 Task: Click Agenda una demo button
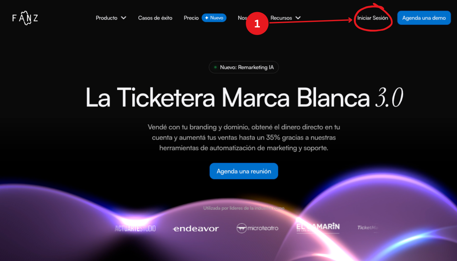coord(424,18)
